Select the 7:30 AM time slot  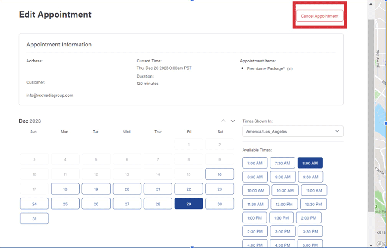tap(283, 163)
